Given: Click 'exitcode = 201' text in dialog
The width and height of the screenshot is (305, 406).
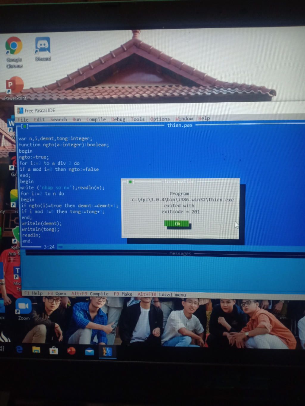Looking at the screenshot, I should (x=180, y=212).
